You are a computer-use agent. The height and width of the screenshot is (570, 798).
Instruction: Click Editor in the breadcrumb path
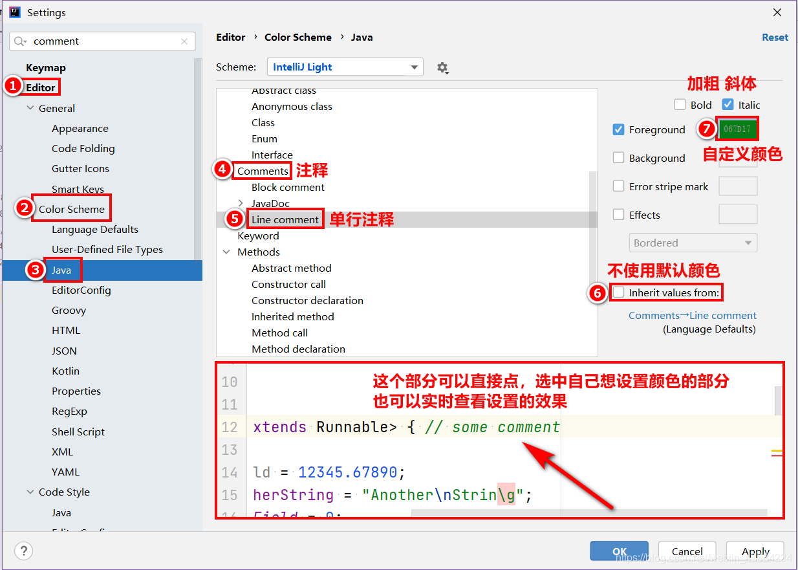(x=231, y=38)
